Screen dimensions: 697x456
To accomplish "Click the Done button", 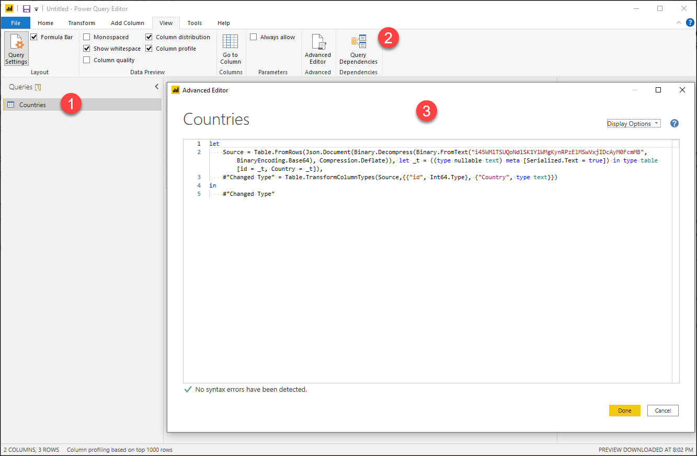I will pyautogui.click(x=624, y=411).
